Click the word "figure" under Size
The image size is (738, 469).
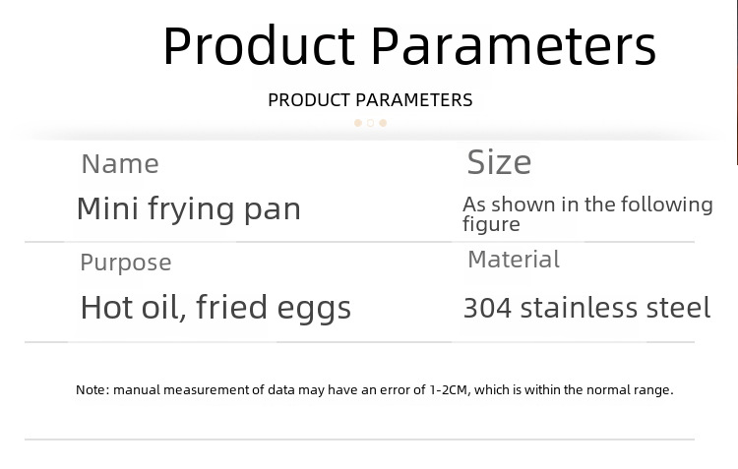(491, 224)
